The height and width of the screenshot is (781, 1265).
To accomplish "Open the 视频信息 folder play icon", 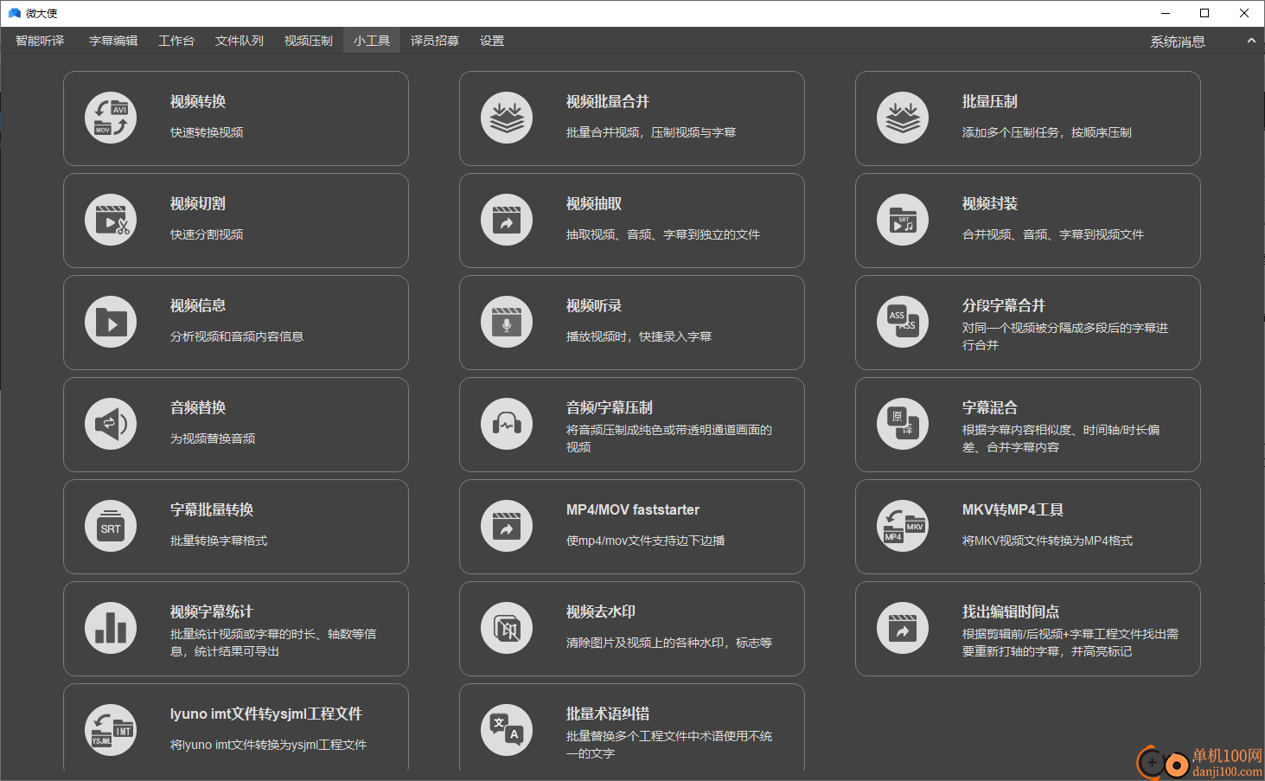I will point(111,322).
